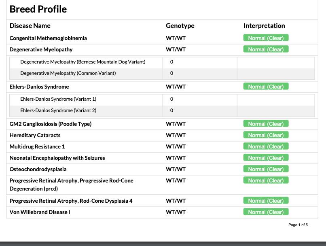Click Normal (Clear) badge for Osteochondrodysplasia

pyautogui.click(x=266, y=169)
